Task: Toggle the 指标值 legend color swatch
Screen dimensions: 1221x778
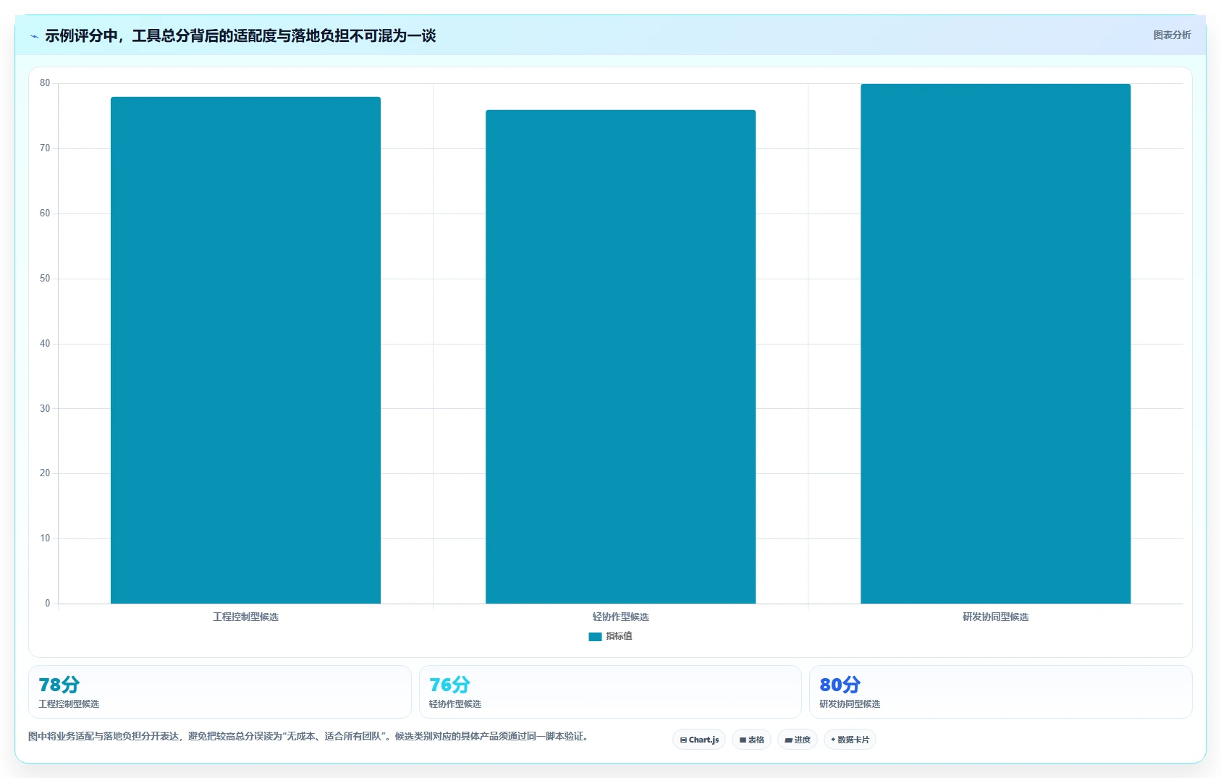Action: 595,637
